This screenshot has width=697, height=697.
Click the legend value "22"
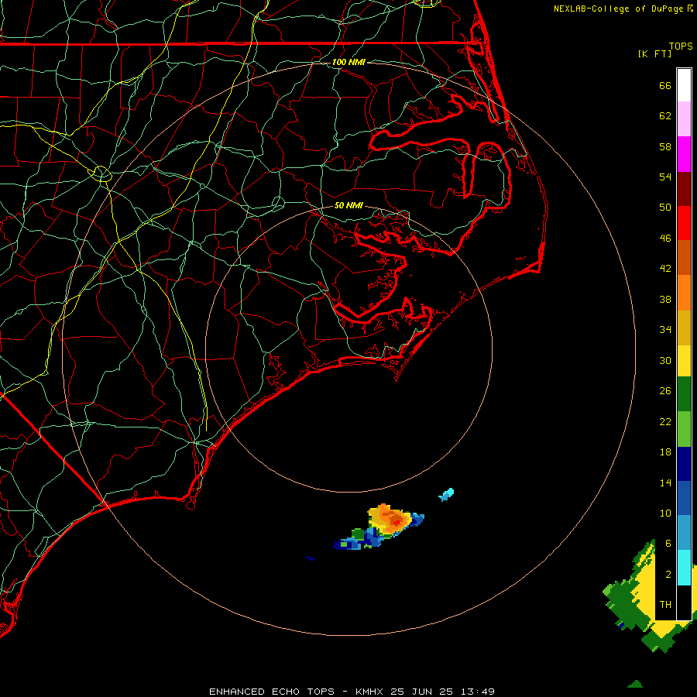point(665,422)
